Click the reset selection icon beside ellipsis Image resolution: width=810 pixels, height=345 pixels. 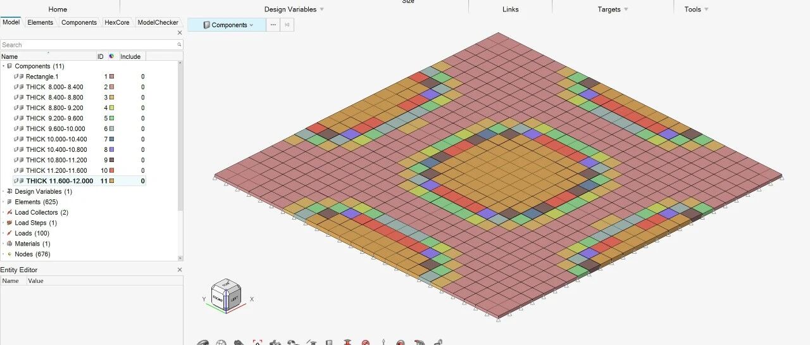(287, 25)
